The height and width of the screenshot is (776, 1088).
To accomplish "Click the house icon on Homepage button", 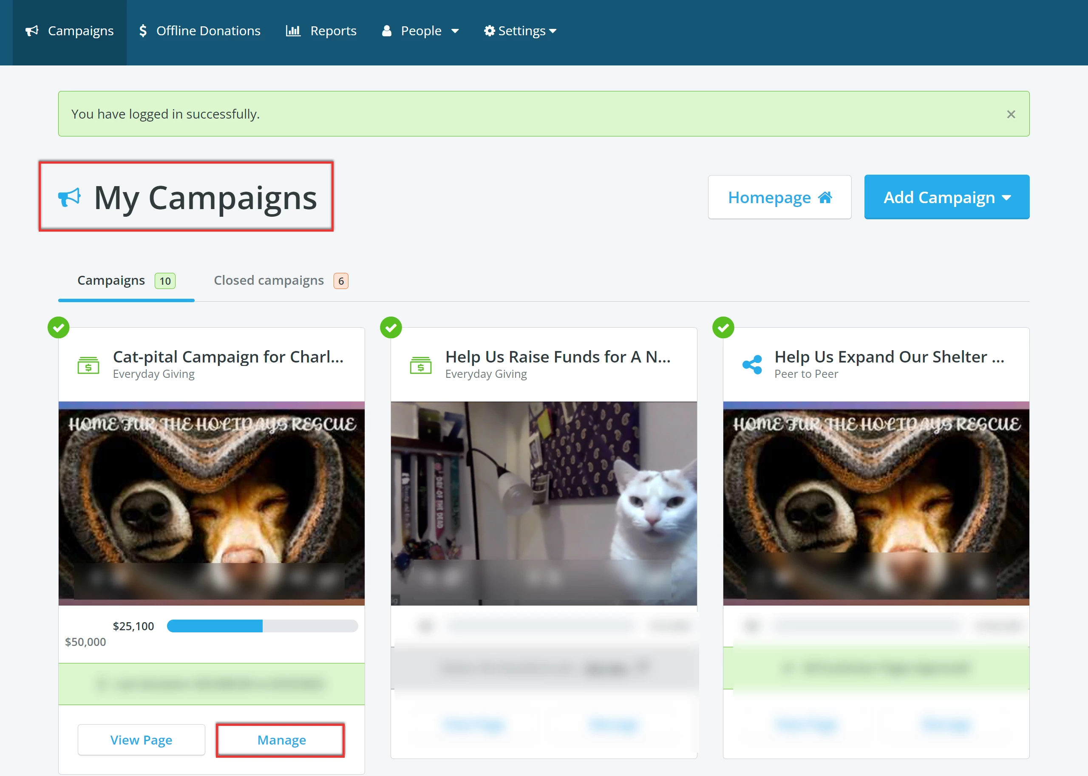I will [825, 197].
